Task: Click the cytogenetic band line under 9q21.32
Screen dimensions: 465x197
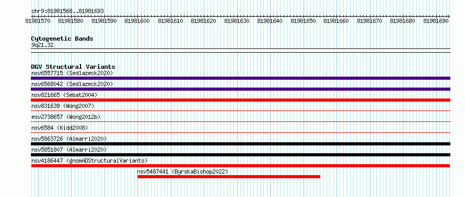Action: tap(240, 51)
